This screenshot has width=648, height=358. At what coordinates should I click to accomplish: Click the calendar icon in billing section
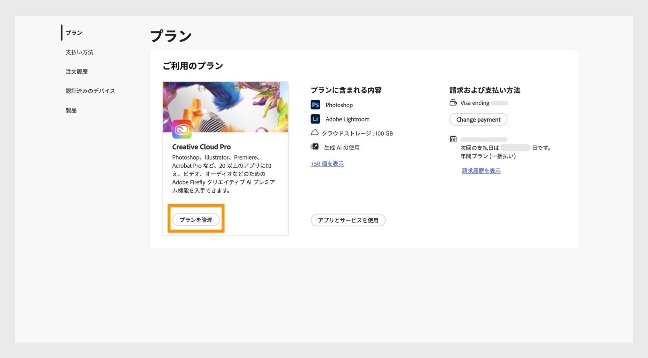[453, 139]
